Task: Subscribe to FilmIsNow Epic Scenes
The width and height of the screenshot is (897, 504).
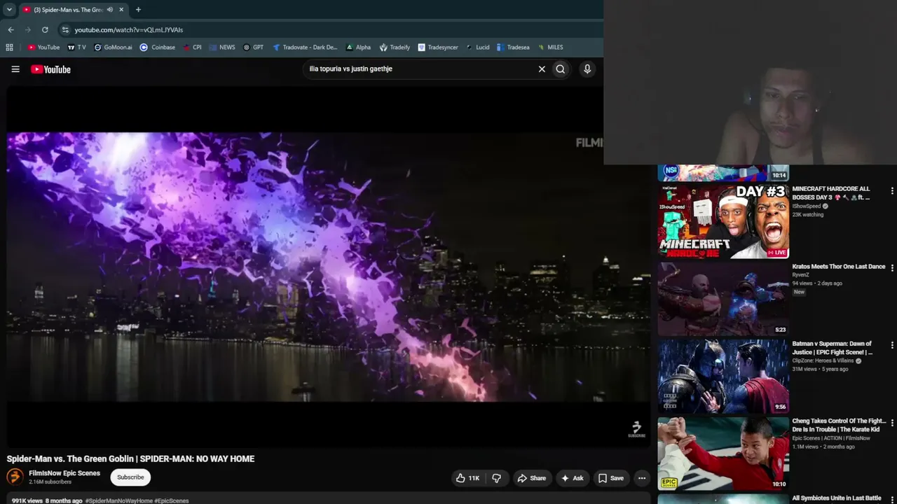Action: [130, 477]
